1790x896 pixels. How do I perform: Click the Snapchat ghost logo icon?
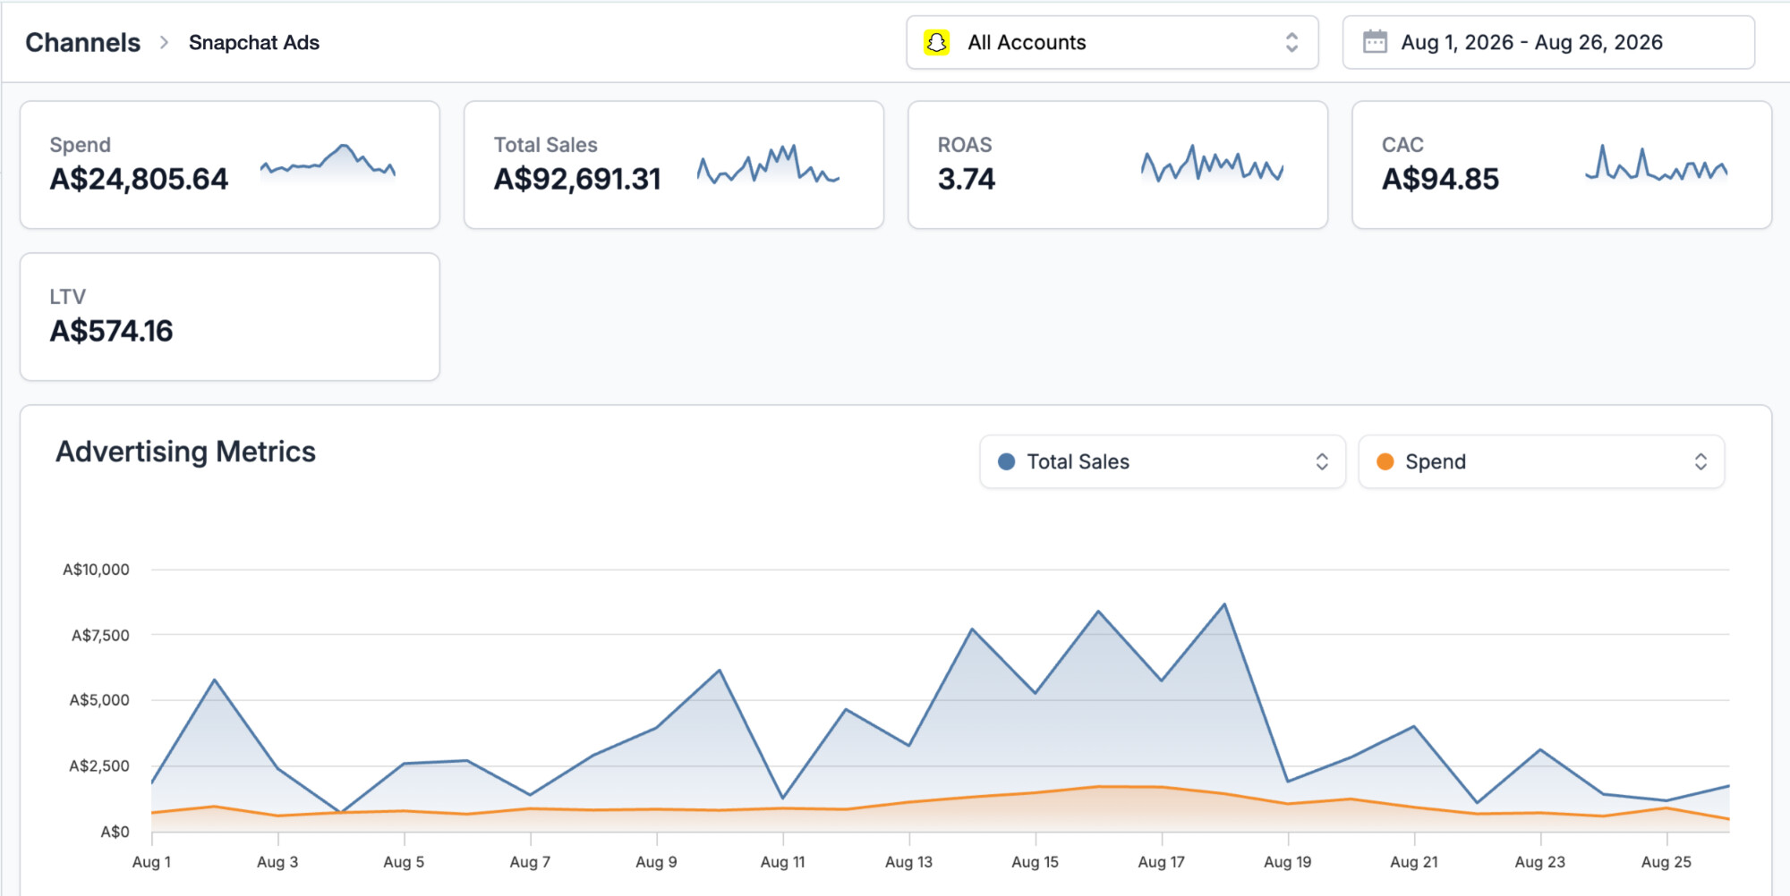click(936, 42)
